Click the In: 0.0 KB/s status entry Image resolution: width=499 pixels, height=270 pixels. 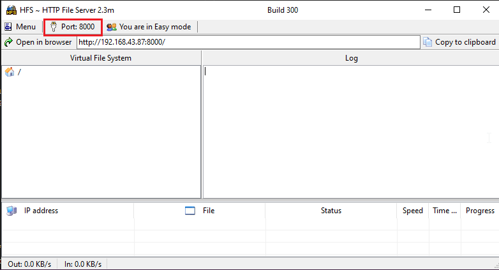pos(83,264)
